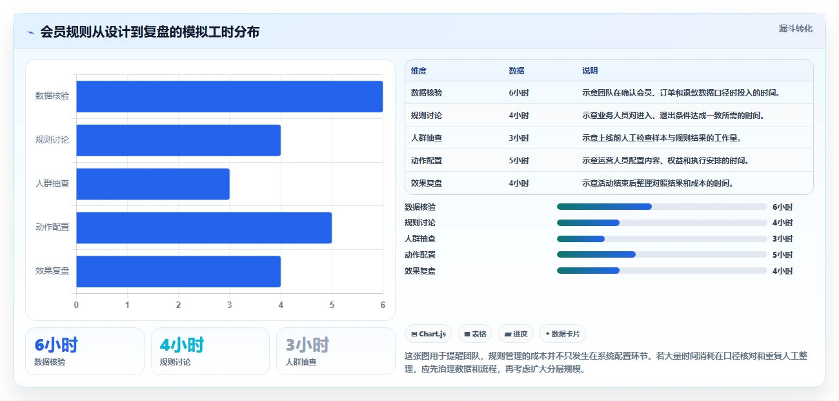The image size is (839, 401).
Task: Click the Chart.js tag chip
Action: 429,334
